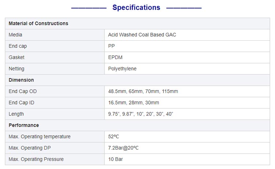Click the Media label cell
The width and height of the screenshot is (275, 169).
pos(55,35)
